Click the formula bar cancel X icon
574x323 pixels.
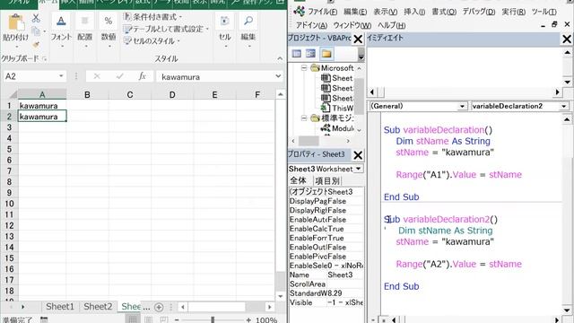pos(97,76)
